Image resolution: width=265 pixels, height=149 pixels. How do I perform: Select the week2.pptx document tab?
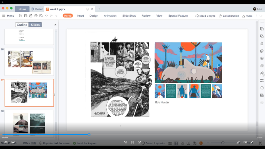point(58,9)
